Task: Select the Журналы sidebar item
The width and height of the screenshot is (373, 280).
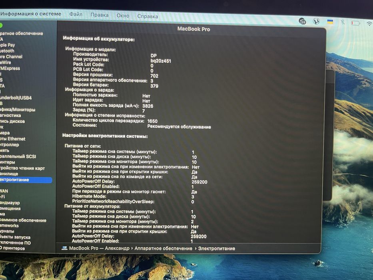Action: coord(7,231)
